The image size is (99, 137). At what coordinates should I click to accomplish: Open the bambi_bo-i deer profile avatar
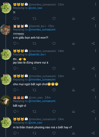6,29
